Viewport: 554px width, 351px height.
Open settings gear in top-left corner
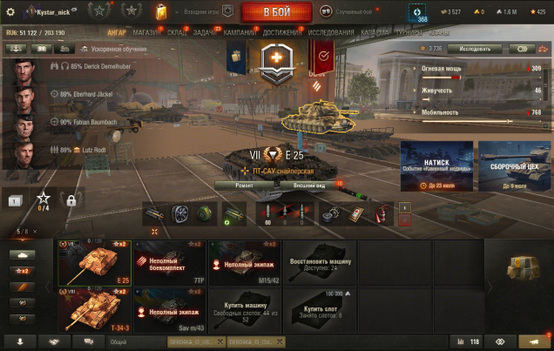[10, 12]
